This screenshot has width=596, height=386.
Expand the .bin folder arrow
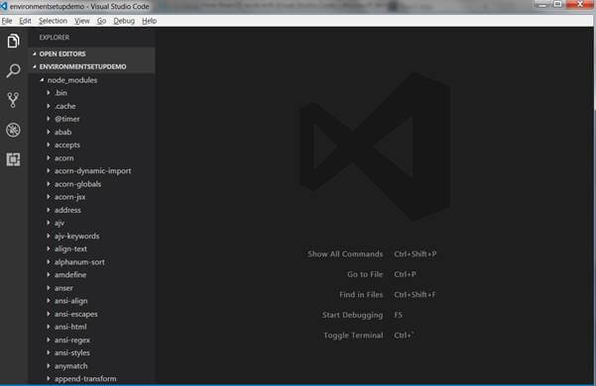click(x=49, y=92)
